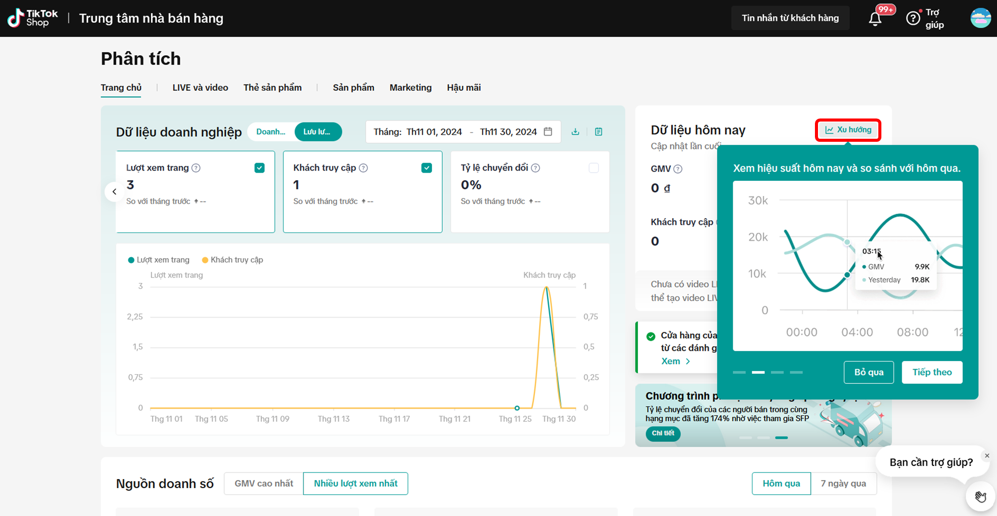Open the help question mark icon
Image resolution: width=997 pixels, height=516 pixels.
click(x=913, y=18)
